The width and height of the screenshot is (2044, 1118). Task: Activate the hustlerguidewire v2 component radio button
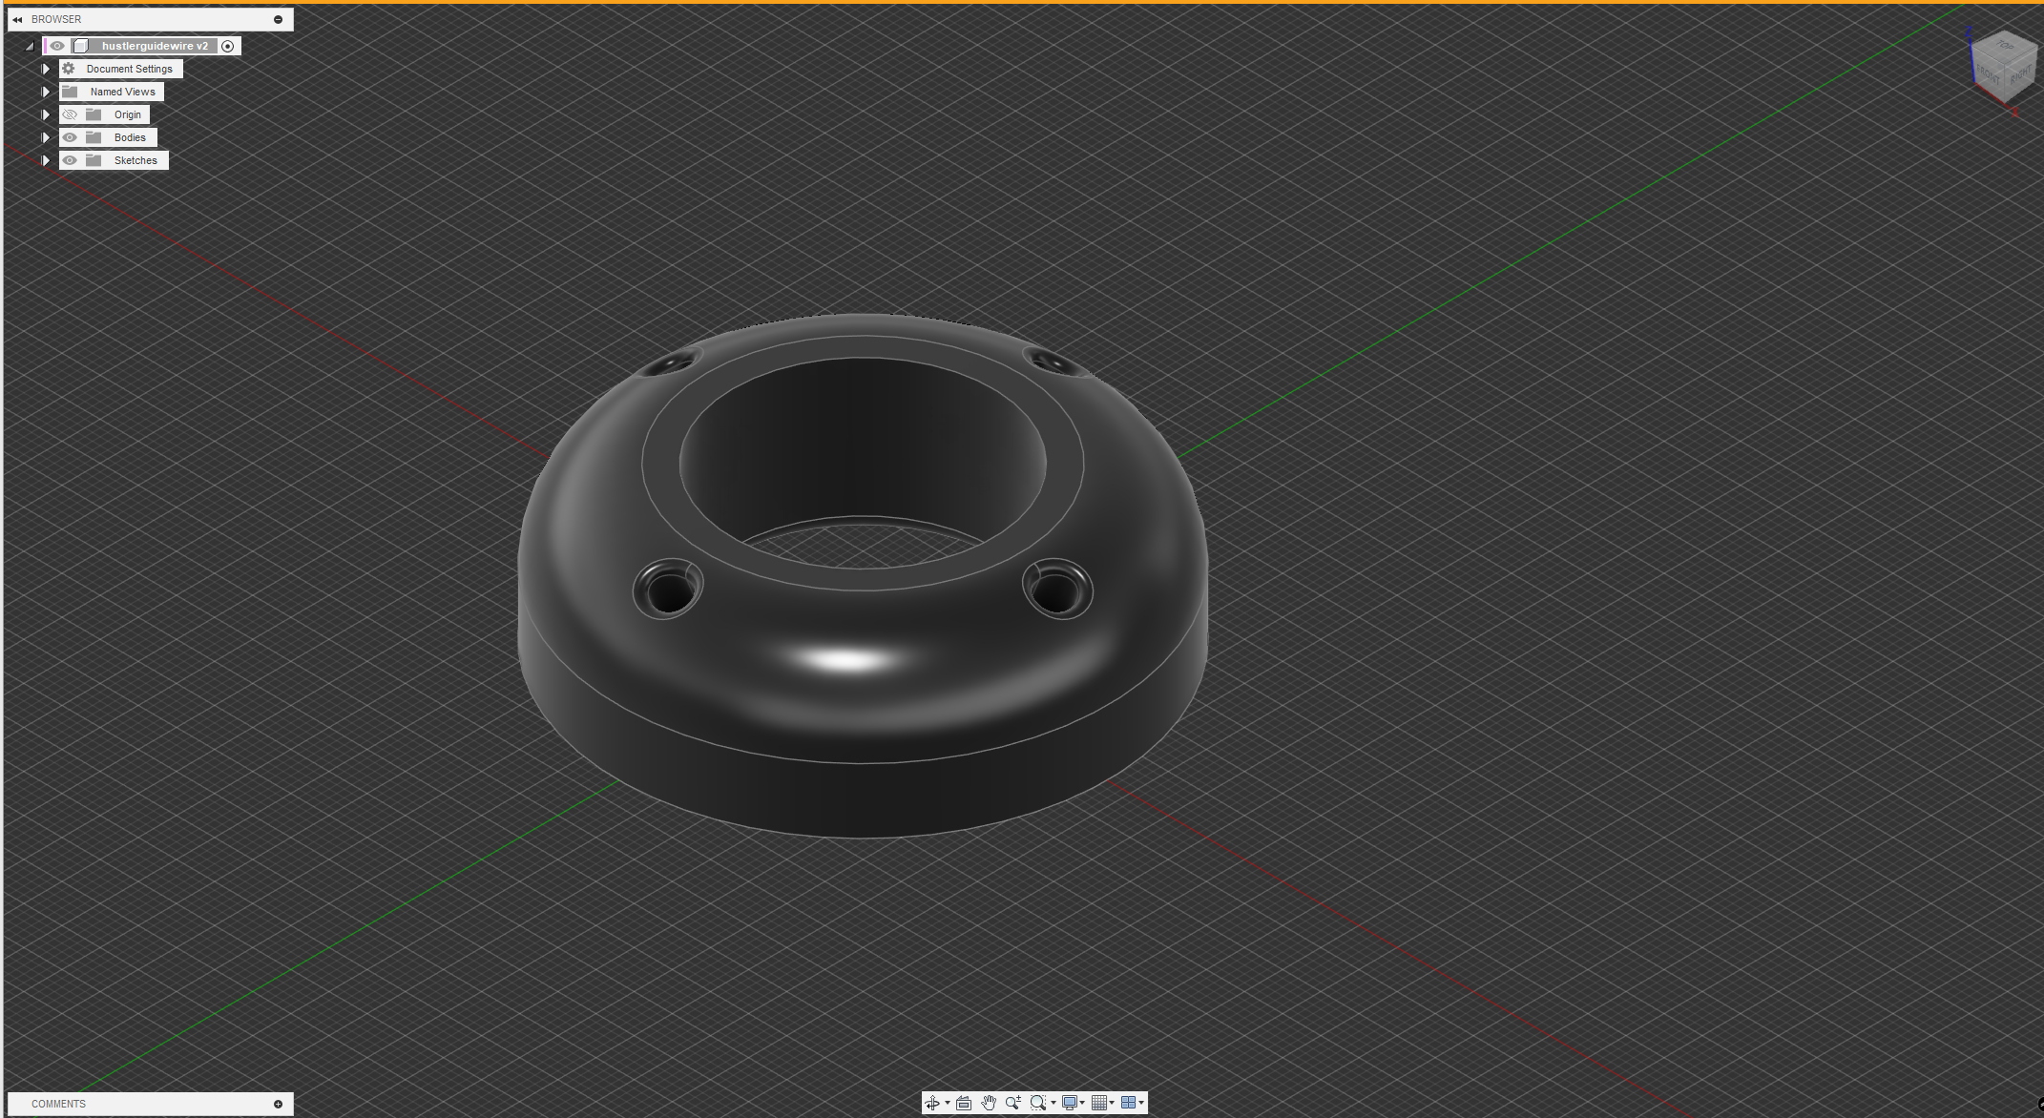(228, 46)
